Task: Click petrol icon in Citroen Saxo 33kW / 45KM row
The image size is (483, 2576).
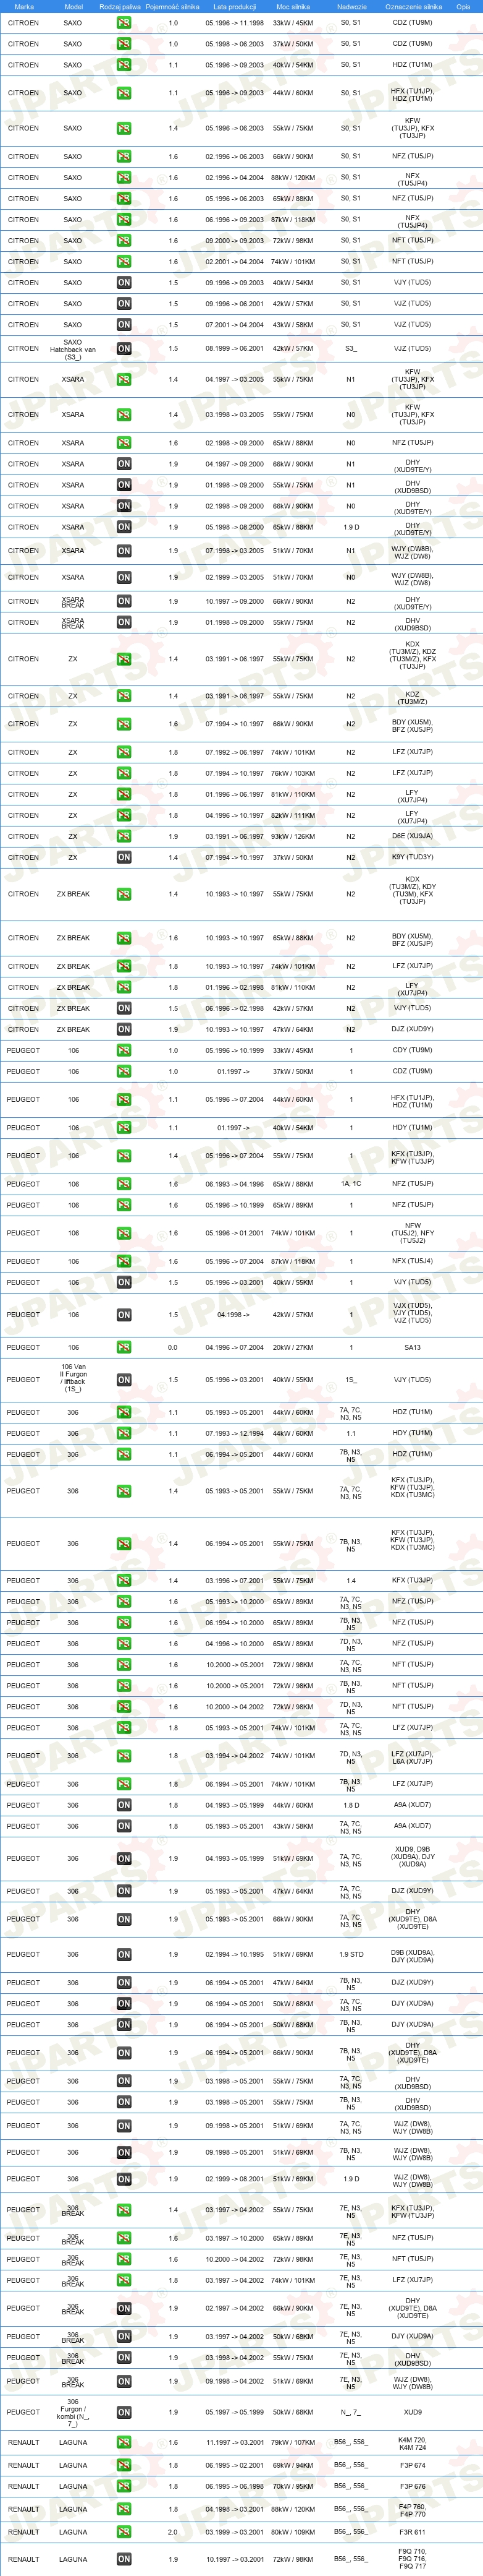Action: [x=124, y=23]
